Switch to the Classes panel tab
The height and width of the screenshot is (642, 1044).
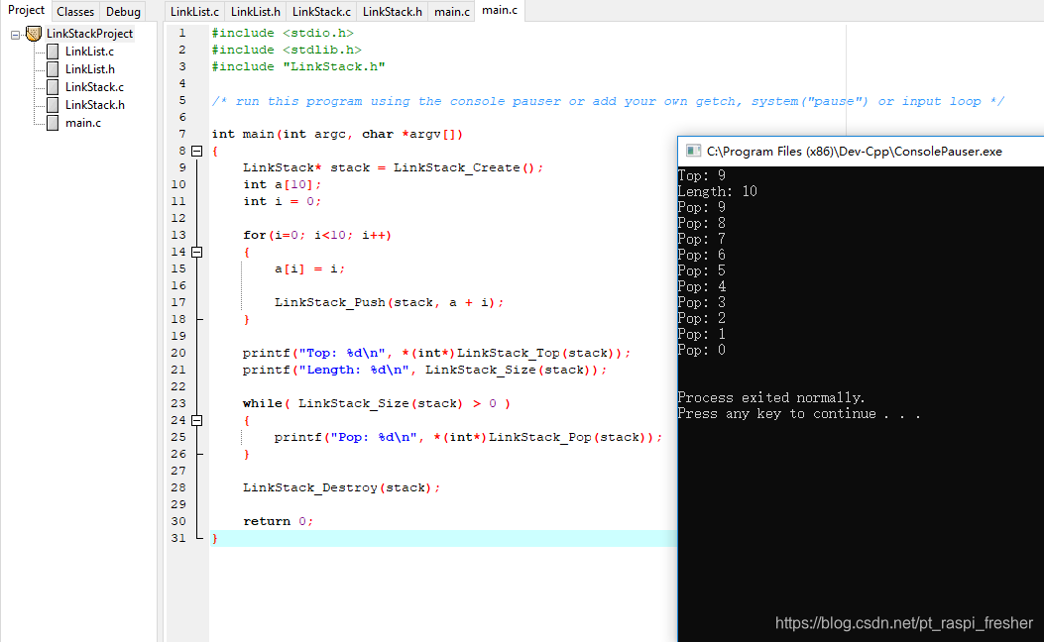[75, 12]
